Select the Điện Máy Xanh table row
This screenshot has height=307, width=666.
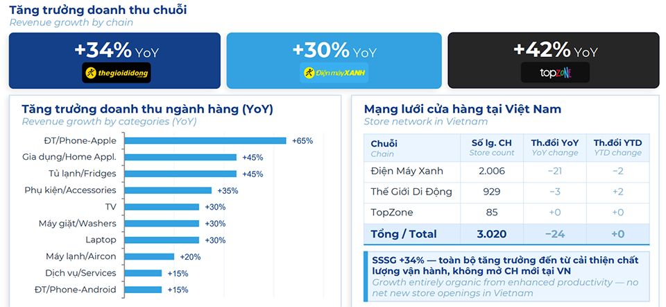pyautogui.click(x=506, y=171)
